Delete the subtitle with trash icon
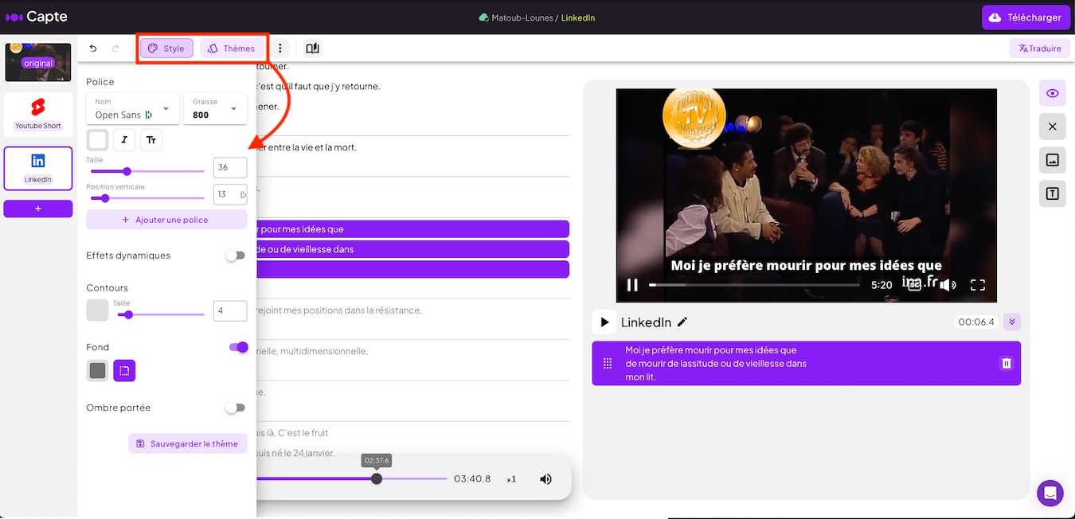 1006,364
